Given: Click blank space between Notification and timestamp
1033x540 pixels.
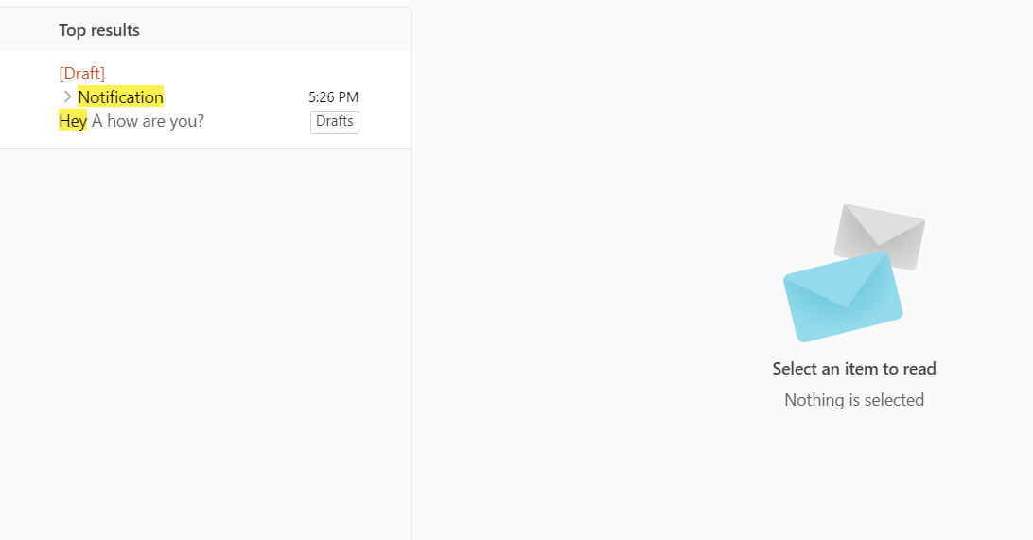Looking at the screenshot, I should coord(236,97).
